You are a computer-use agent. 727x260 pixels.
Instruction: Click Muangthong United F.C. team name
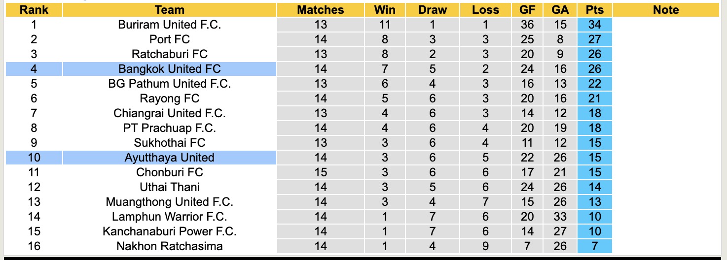pos(169,202)
